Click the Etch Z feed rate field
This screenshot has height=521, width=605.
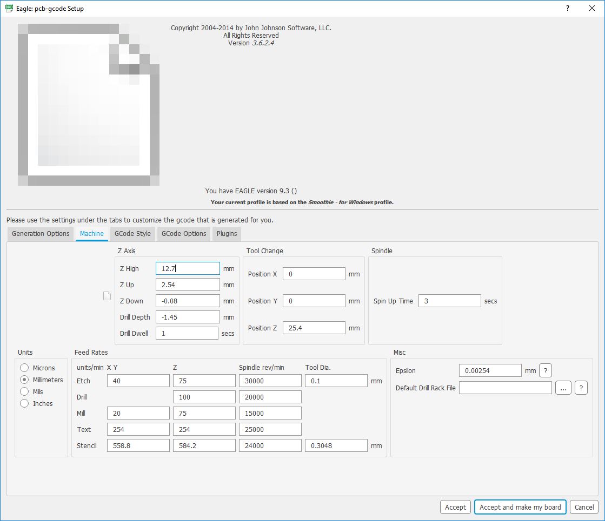coord(204,381)
